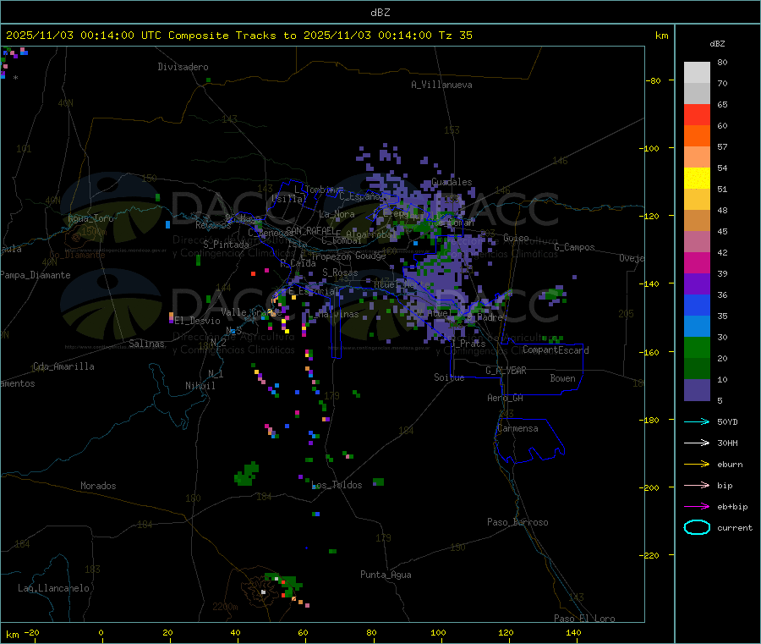Click the Soitue place label
Image resolution: width=761 pixels, height=644 pixels.
[449, 377]
